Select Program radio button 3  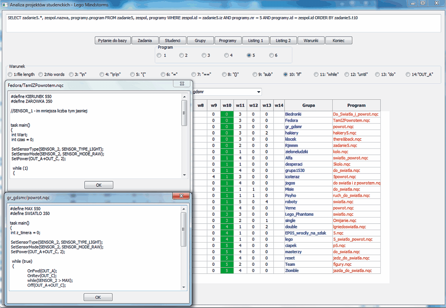pos(204,55)
